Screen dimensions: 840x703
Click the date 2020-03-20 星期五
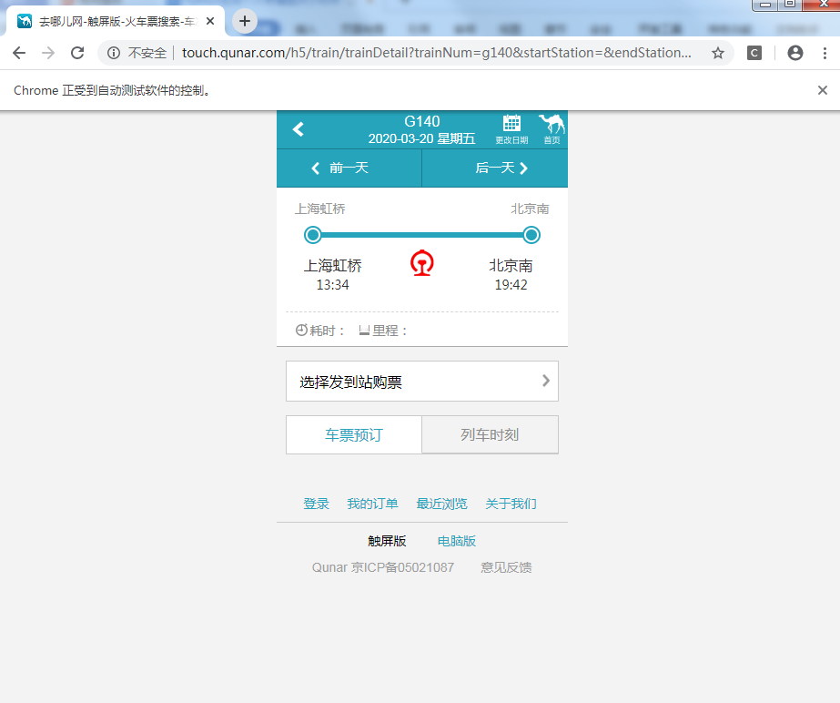[x=422, y=139]
